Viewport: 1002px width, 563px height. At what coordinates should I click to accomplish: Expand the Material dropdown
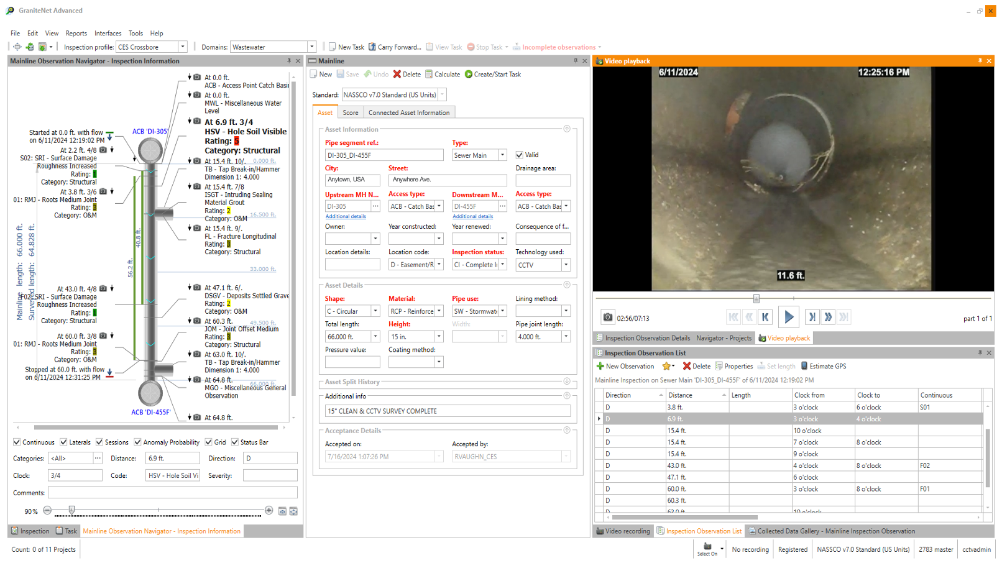[439, 311]
